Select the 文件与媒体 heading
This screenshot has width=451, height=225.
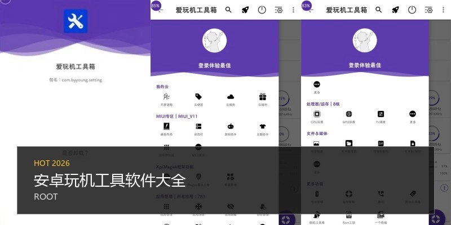[317, 133]
